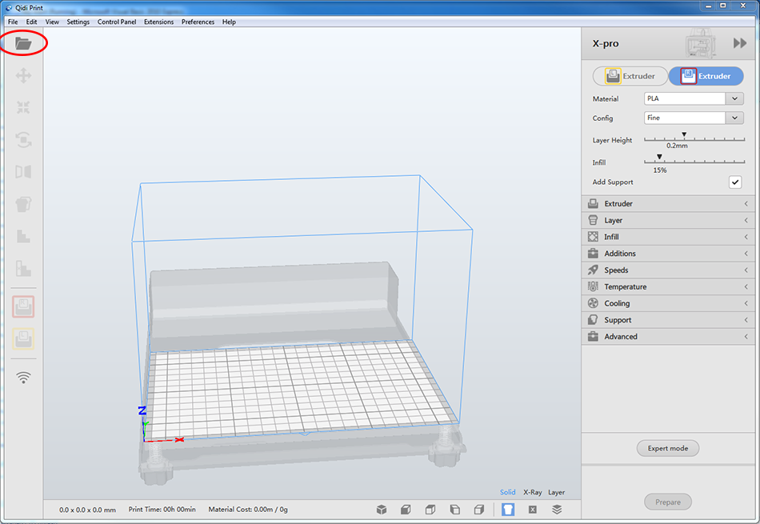Viewport: 760px width, 524px height.
Task: Enable the X-Ray view mode icon
Action: [x=532, y=510]
